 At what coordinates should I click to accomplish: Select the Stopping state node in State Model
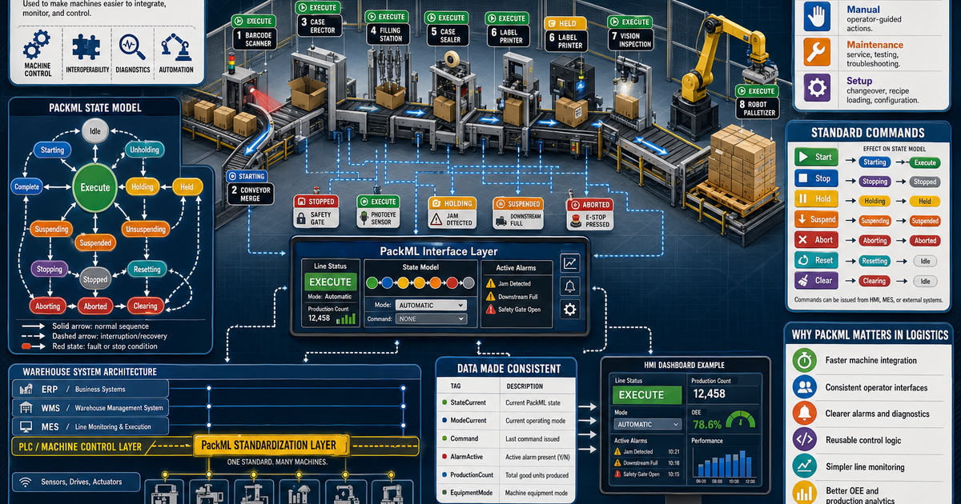coord(49,270)
